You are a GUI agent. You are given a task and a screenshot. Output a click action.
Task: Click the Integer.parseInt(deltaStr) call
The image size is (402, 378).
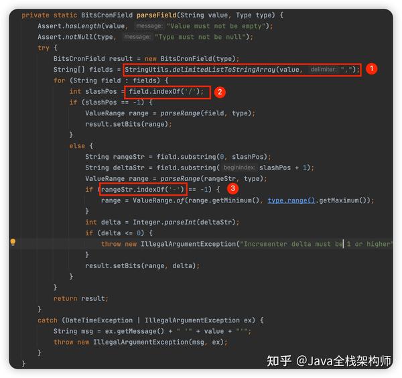tap(184, 223)
